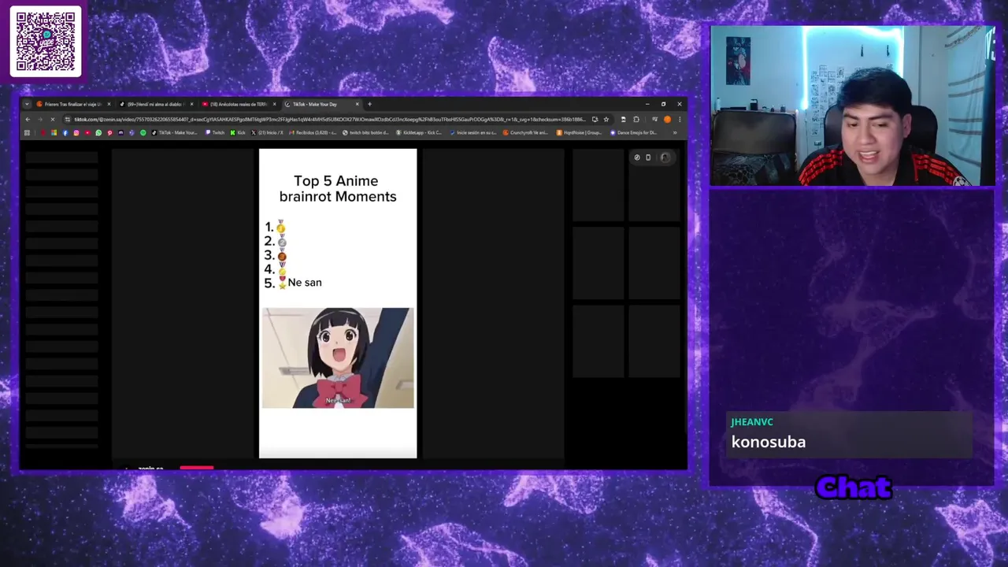Screen dimensions: 1008x567
Task: Click the streamer webcam feed
Action: [x=852, y=106]
